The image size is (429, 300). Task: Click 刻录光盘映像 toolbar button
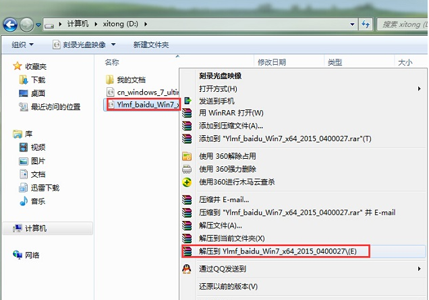80,45
